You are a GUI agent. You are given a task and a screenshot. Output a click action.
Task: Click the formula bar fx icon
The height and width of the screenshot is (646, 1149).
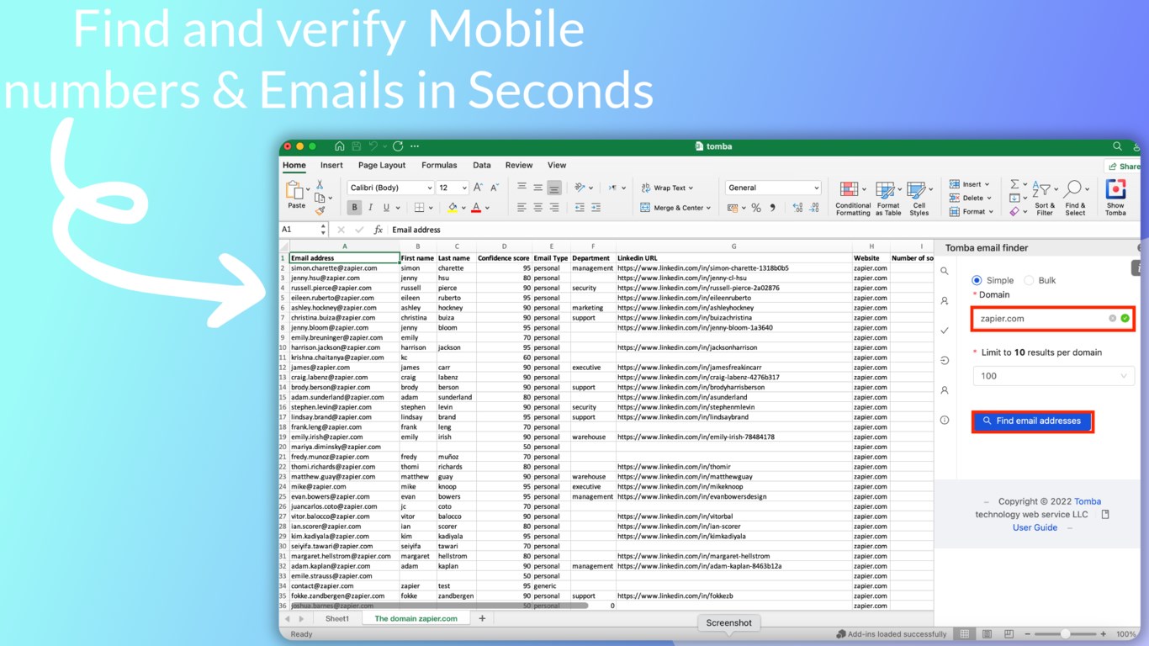(x=379, y=230)
